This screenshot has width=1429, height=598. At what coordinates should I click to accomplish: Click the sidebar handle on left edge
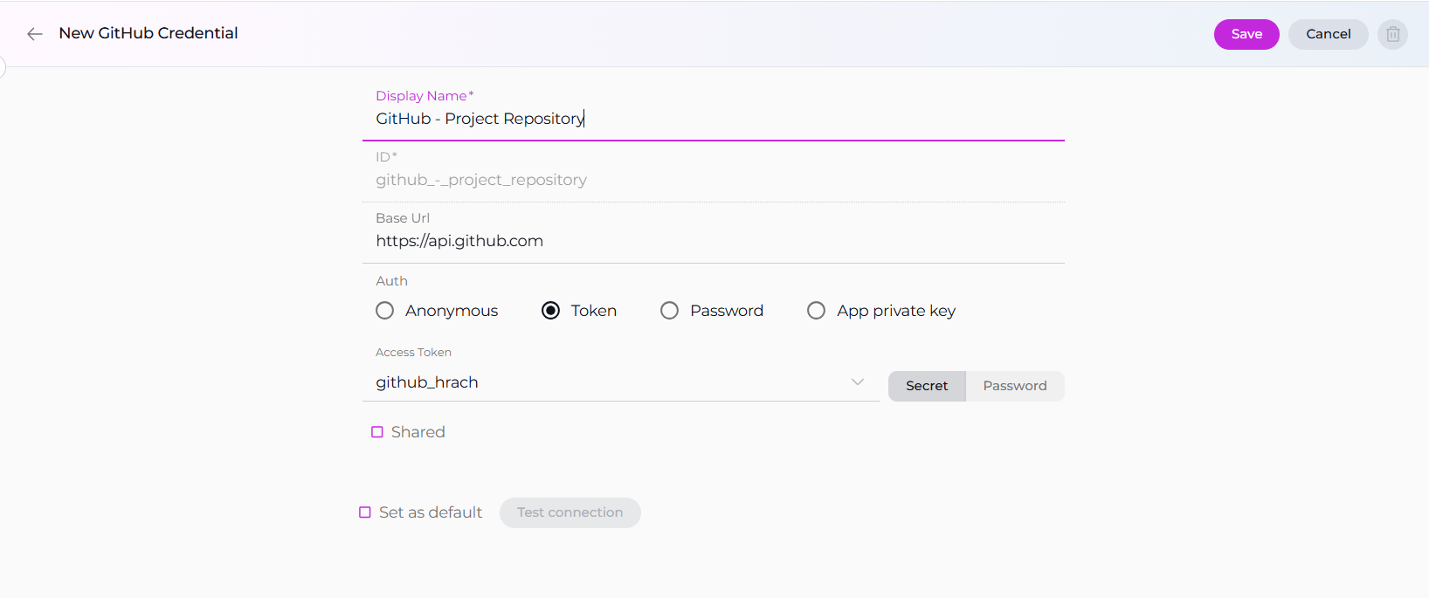(x=3, y=66)
